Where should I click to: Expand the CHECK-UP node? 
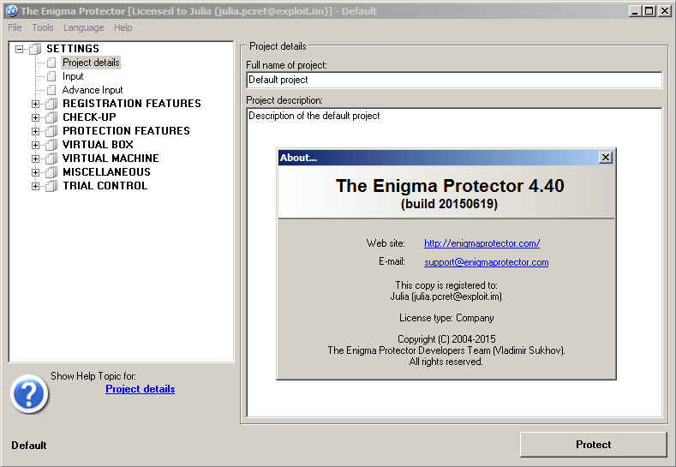pos(35,117)
